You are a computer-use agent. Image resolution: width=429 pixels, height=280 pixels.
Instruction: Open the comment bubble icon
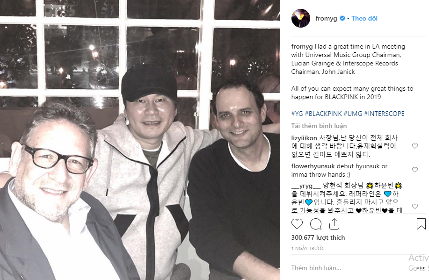click(316, 224)
